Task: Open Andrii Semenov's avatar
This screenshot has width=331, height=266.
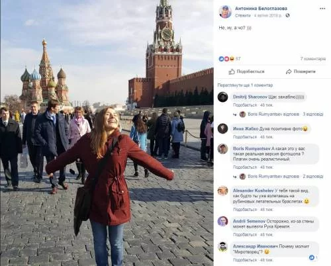Action: 222,221
